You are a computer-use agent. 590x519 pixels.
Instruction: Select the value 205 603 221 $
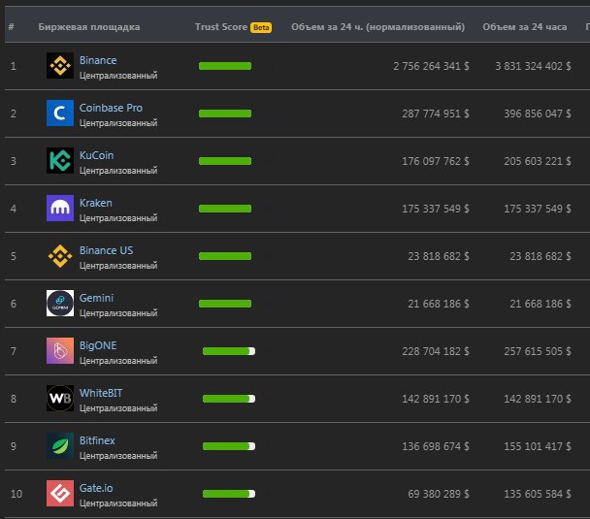538,161
